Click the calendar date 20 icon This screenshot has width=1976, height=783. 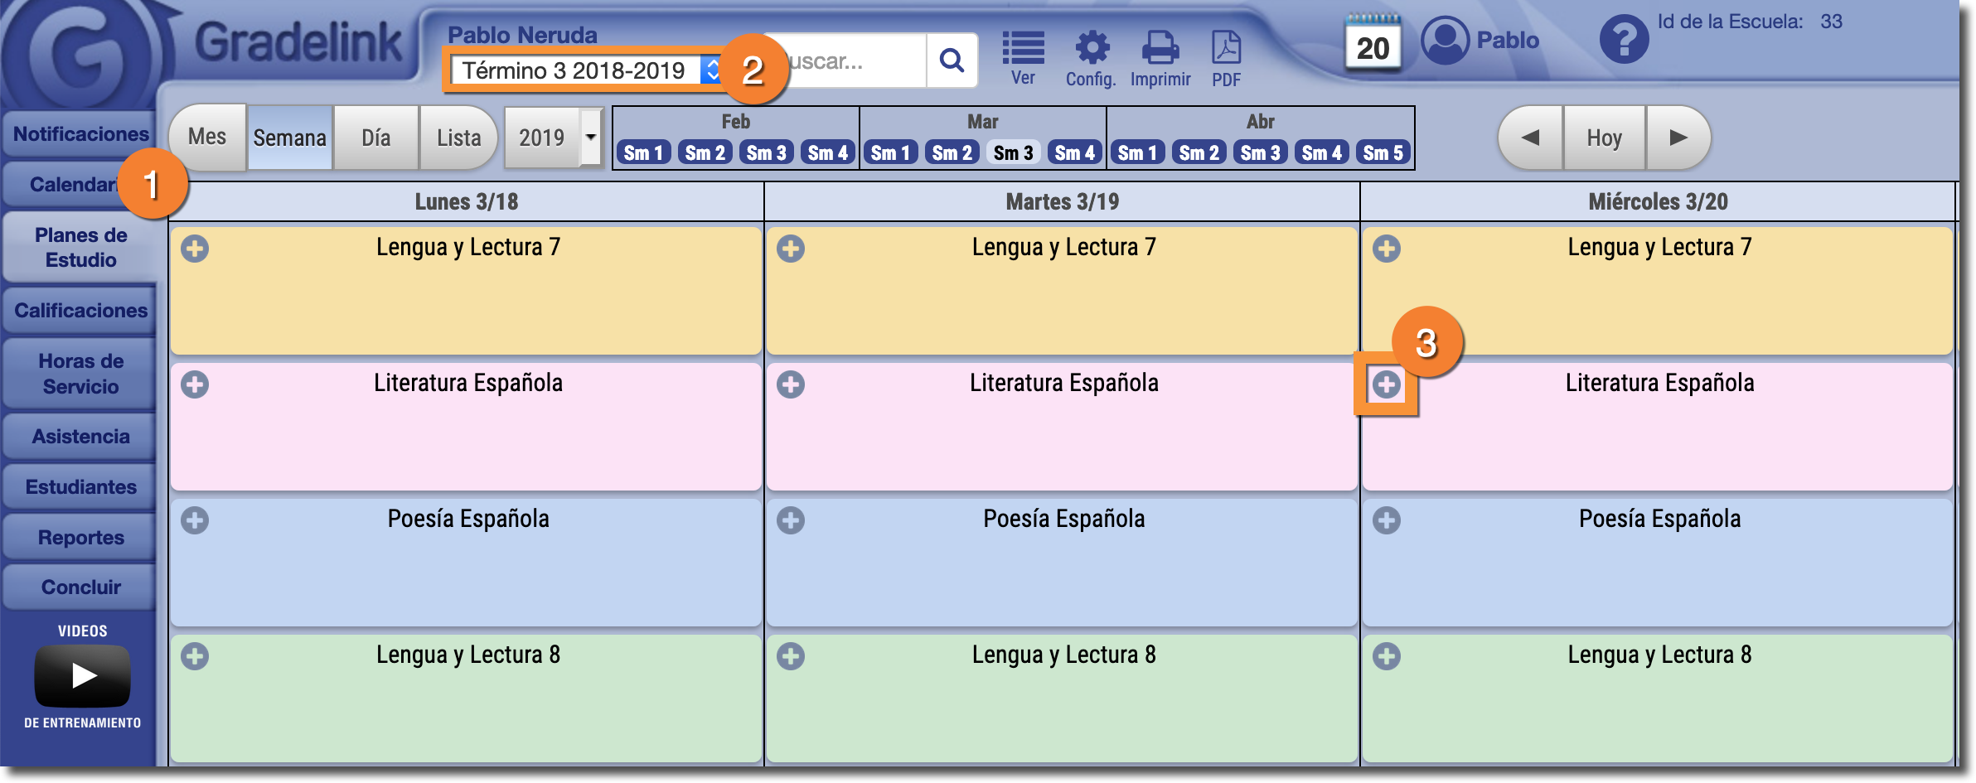(x=1373, y=46)
